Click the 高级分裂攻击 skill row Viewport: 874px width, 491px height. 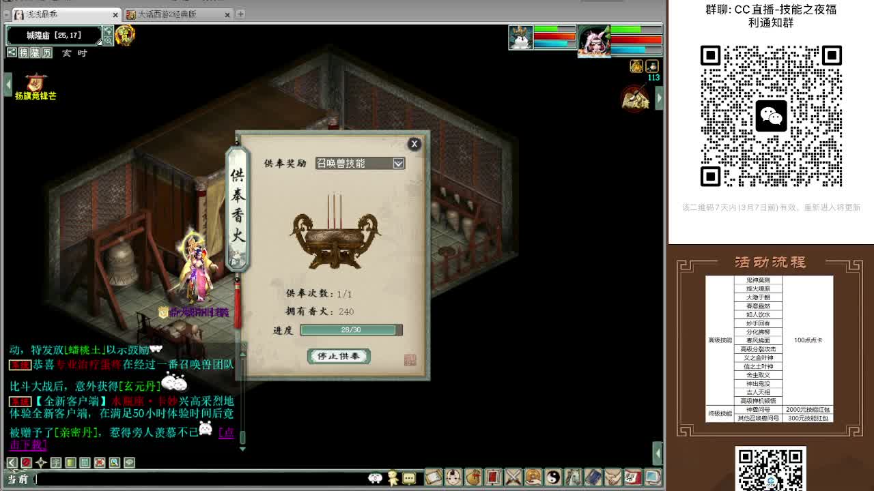coord(758,349)
